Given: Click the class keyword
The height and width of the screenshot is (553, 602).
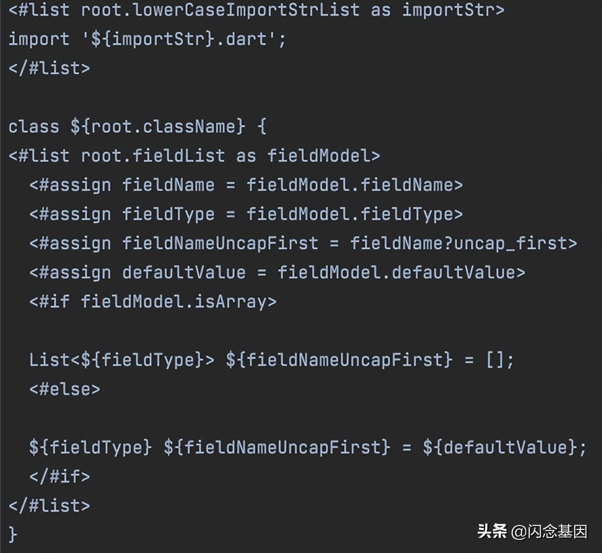Looking at the screenshot, I should (x=33, y=127).
